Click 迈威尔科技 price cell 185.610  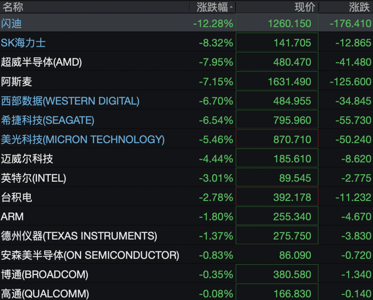(x=277, y=158)
